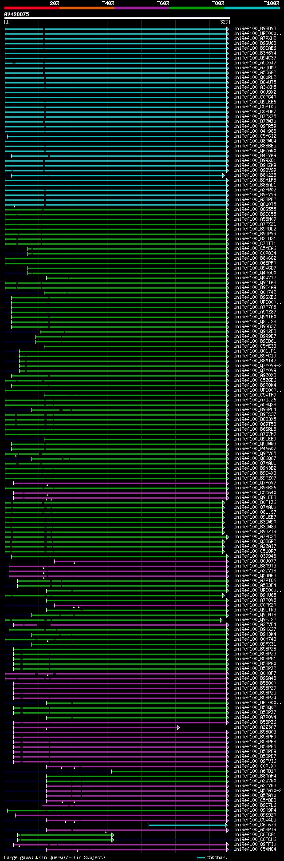Click the red 20% identity legend segment
Screen dimensions: 284x861
pos(32,8)
